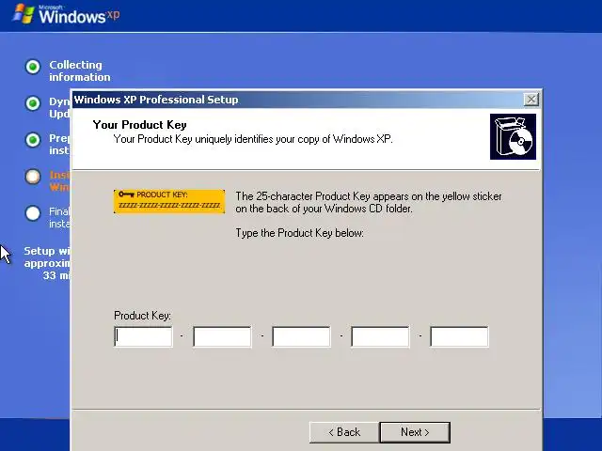Activate the fourth Product Key box

(380, 336)
